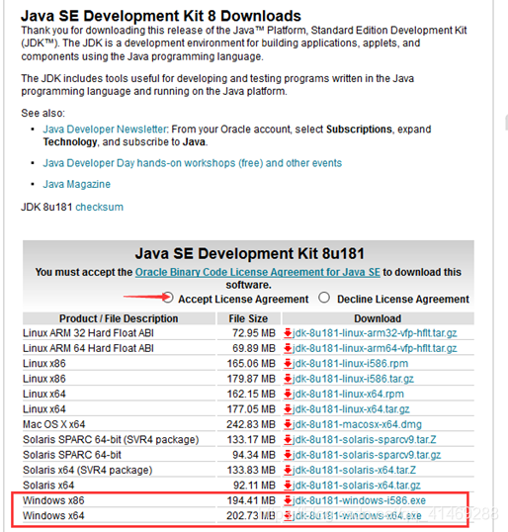Download jdk-8u181-solaris-x64.tar.gz
508x532 pixels.
[x=357, y=486]
